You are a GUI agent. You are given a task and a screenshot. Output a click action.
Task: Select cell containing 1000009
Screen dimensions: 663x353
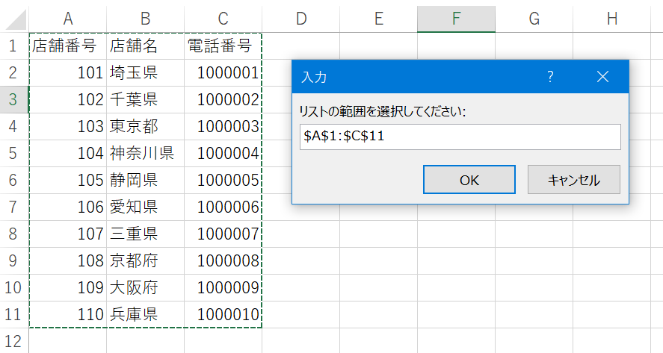223,287
